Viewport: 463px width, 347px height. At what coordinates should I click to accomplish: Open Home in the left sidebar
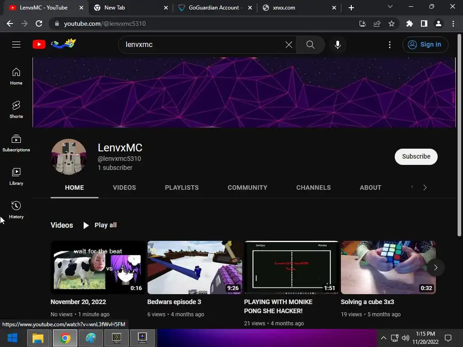(x=16, y=76)
